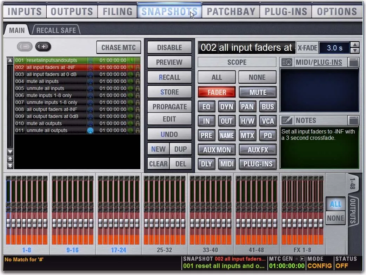Viewport: 366px width, 275px height.
Task: Click the clock icon on row 007
Action: 131,102
